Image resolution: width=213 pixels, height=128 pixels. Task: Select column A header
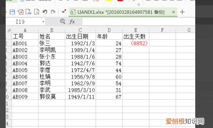25,30
